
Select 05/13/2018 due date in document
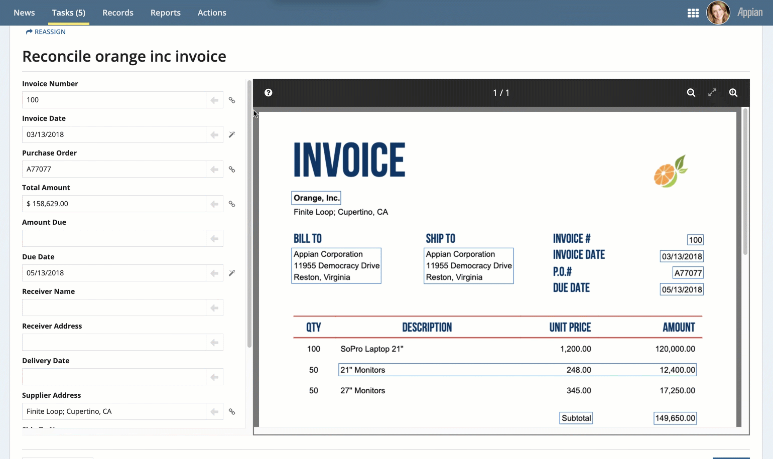coord(682,289)
